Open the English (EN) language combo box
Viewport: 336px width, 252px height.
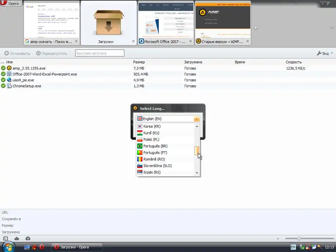[168, 119]
